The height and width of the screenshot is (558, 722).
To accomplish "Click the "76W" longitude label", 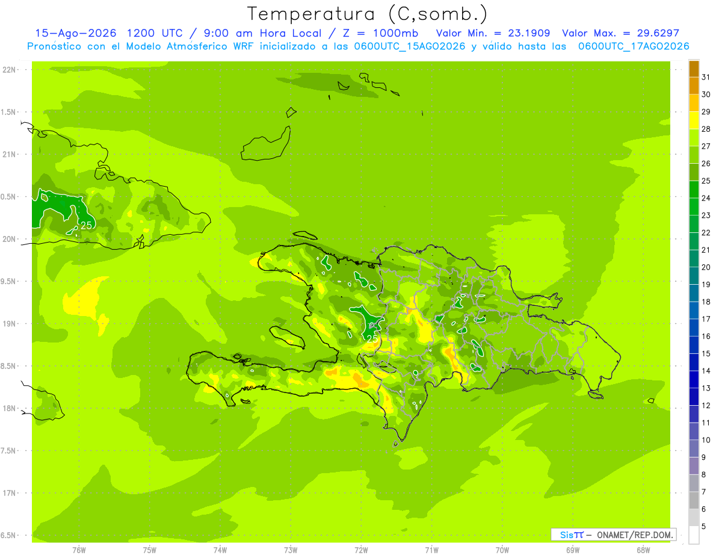I will (79, 550).
